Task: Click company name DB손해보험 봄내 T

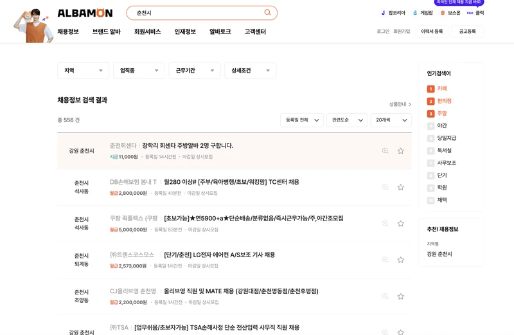Action: pyautogui.click(x=133, y=182)
